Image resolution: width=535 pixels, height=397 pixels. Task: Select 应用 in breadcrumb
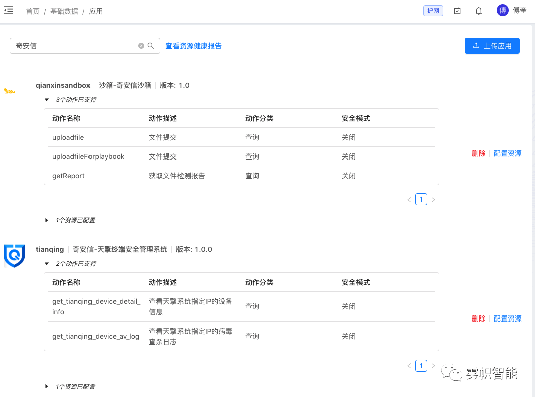pyautogui.click(x=96, y=11)
